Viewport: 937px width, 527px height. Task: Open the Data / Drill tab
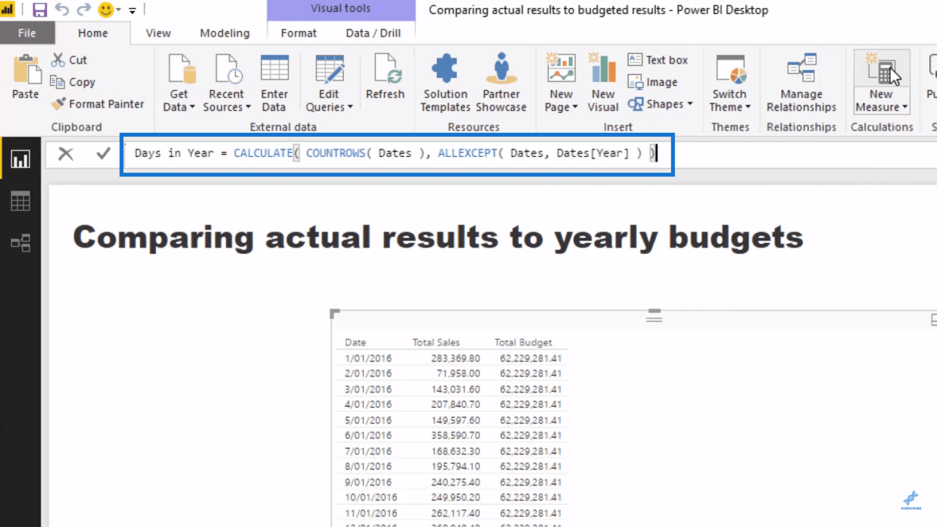point(373,33)
